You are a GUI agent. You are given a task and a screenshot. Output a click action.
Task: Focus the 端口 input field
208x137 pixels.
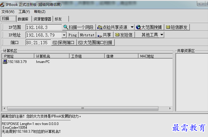click(38, 43)
